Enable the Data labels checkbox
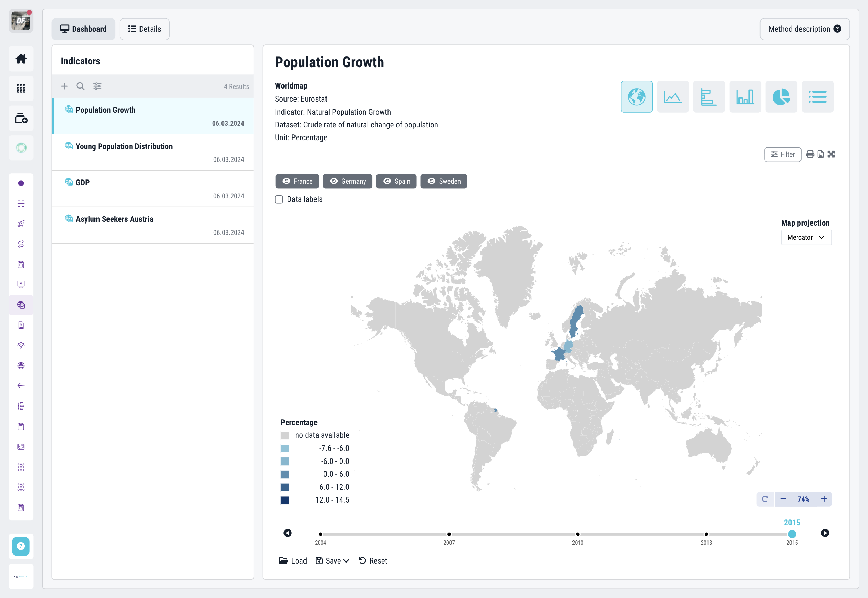Screen dimensions: 868x598 pyautogui.click(x=279, y=199)
